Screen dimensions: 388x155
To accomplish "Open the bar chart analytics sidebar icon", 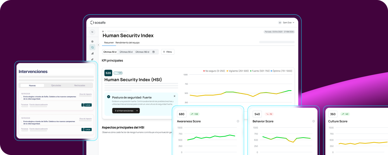I will 92,53.
